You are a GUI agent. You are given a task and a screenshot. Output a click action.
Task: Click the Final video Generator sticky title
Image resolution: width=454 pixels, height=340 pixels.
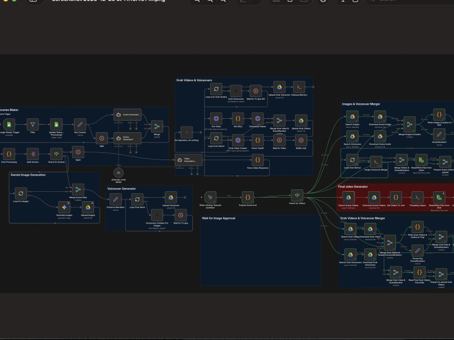point(353,186)
